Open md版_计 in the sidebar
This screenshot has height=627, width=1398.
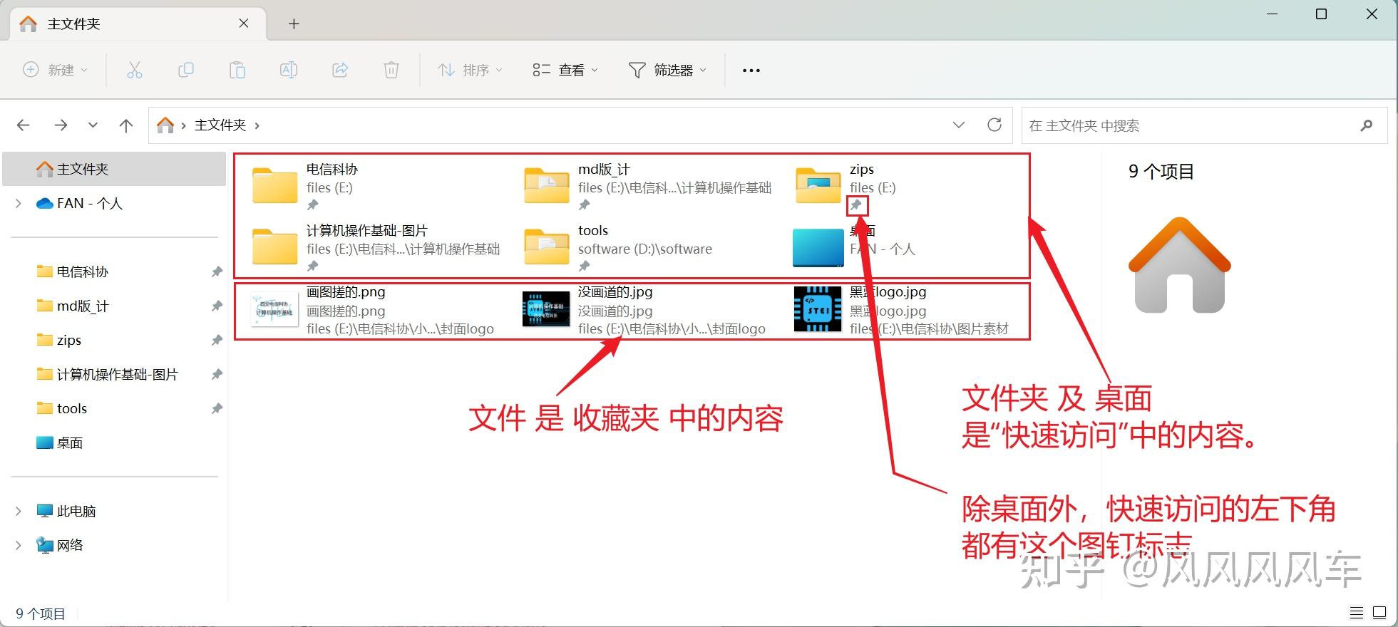tap(73, 306)
